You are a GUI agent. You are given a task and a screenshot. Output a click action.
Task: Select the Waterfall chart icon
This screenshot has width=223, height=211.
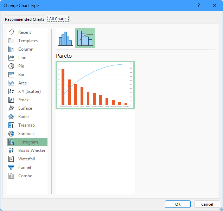tap(11, 159)
